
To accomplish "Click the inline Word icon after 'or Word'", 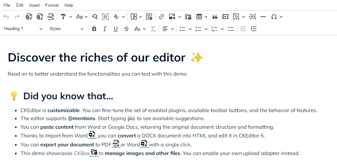I will (x=144, y=143).
